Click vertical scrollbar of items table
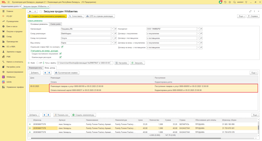The height and width of the screenshot is (141, 262). click(258, 127)
